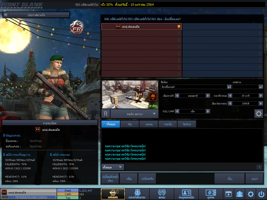
Task: Switch KILL CAM option with left arrow
Action: click(x=177, y=111)
